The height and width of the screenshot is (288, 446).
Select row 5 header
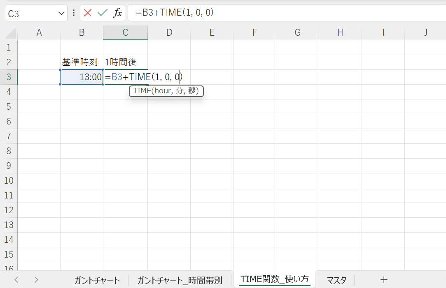(x=9, y=107)
